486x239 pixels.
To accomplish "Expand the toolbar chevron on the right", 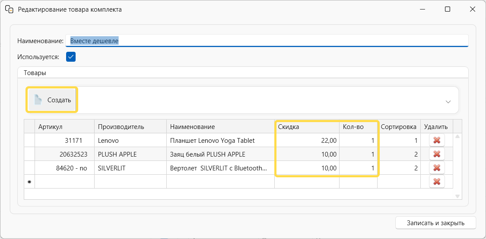I will (x=448, y=102).
